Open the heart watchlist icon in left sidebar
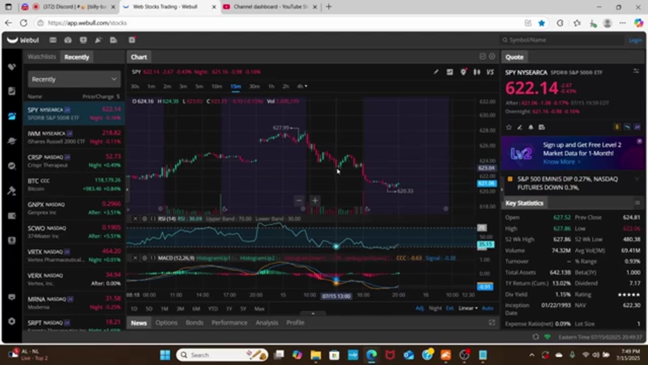Screen dimensions: 648x365 tap(12, 66)
